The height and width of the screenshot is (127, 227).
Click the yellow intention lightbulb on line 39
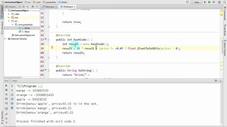52,47
